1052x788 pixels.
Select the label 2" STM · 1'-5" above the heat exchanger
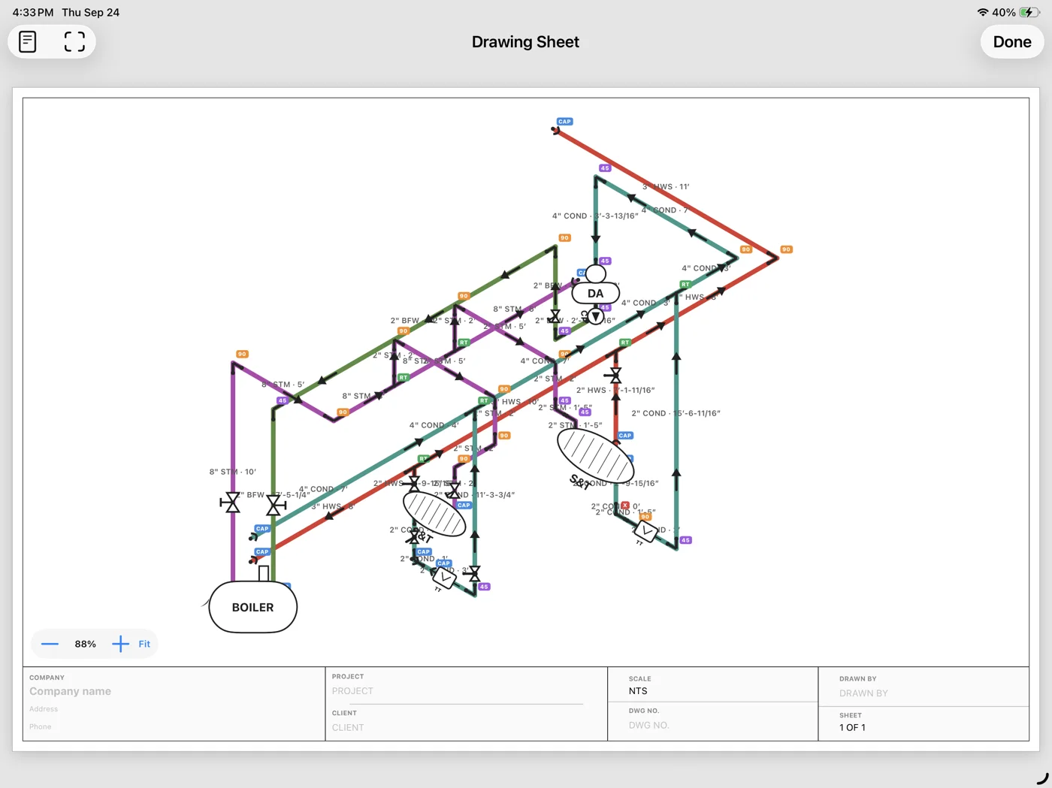(575, 425)
